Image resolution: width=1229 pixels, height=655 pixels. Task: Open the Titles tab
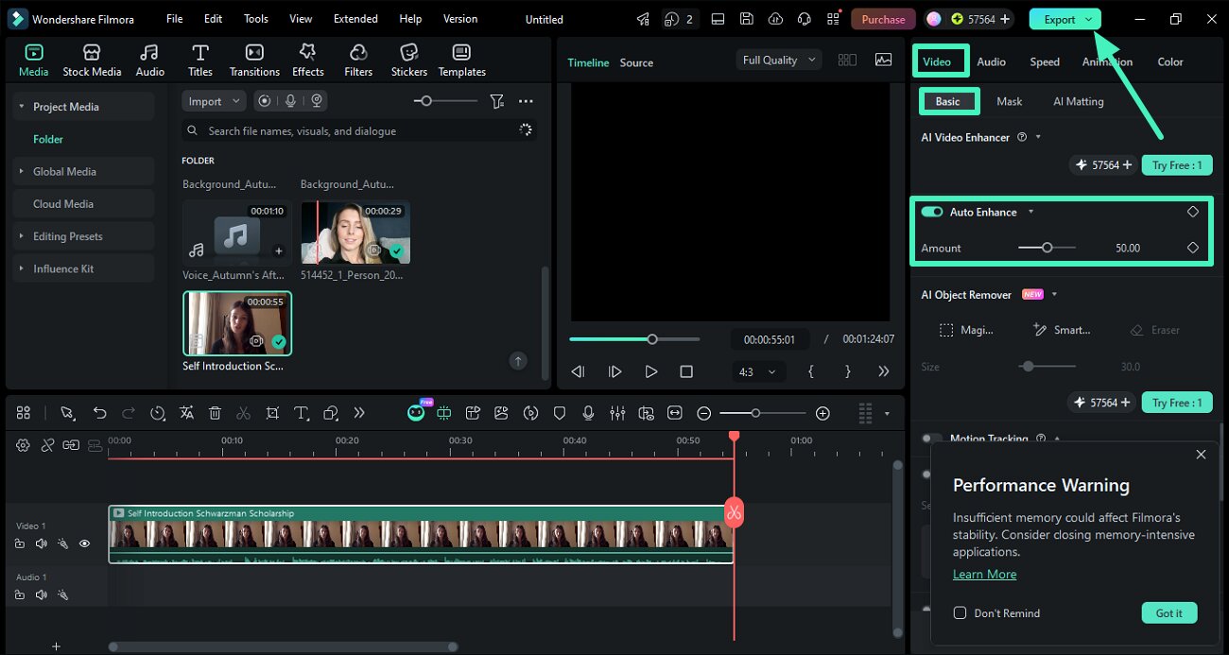point(199,60)
